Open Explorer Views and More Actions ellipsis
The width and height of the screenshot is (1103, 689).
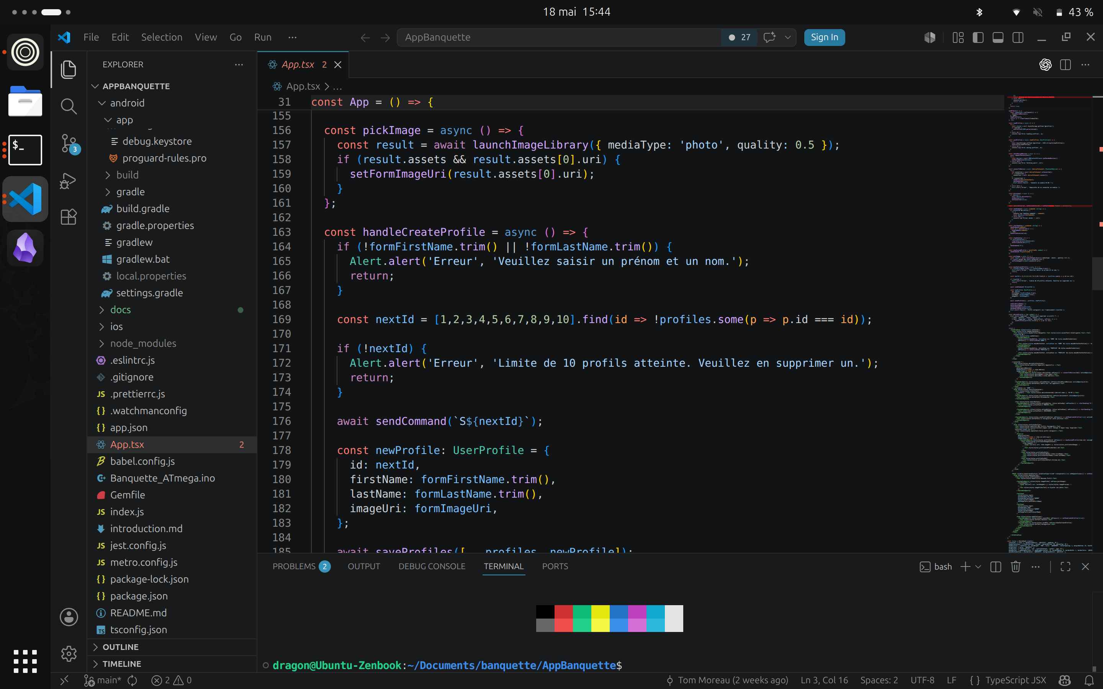click(x=239, y=65)
